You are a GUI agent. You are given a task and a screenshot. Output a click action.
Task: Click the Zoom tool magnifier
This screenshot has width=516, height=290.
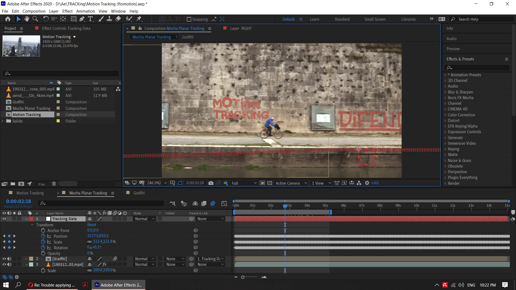tap(35, 19)
